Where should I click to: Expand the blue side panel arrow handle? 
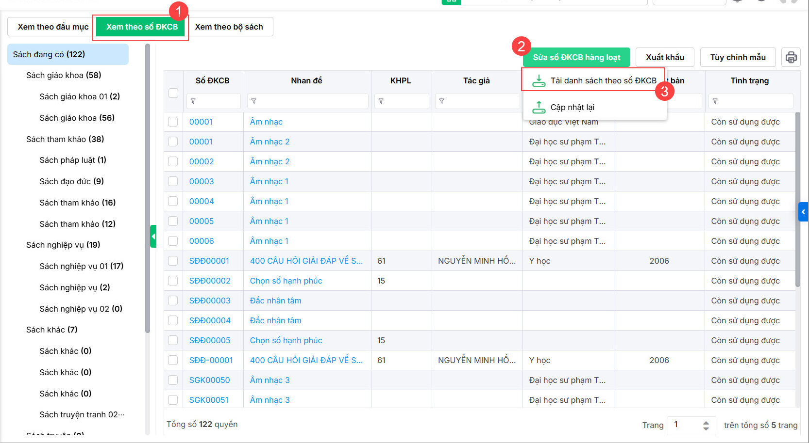click(803, 212)
